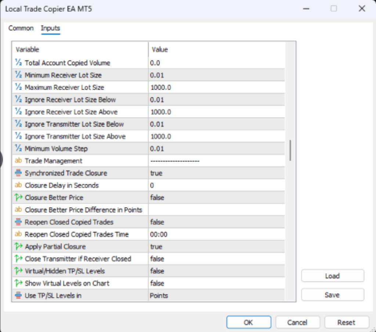Open Reopen Closed Copied Trades false value
The width and height of the screenshot is (376, 332).
217,222
